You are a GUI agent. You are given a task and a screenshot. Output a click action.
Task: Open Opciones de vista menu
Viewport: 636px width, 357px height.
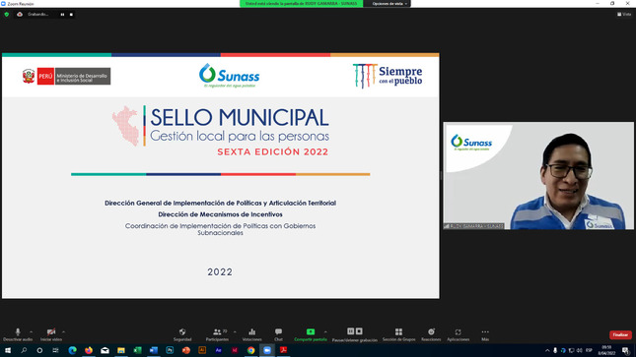point(389,4)
